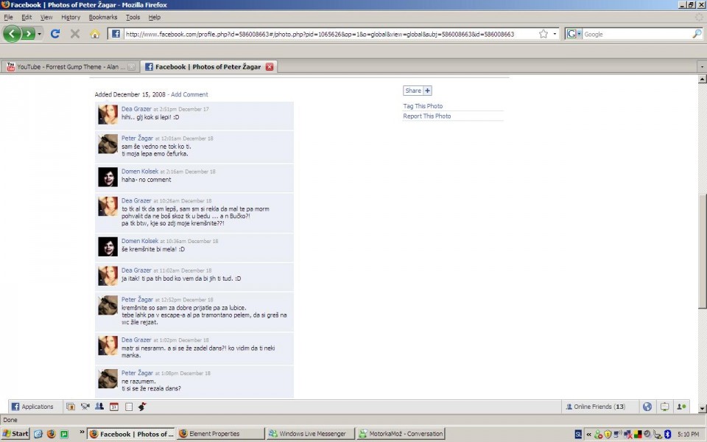Open the Groups app icon in Facebook bar

click(99, 407)
